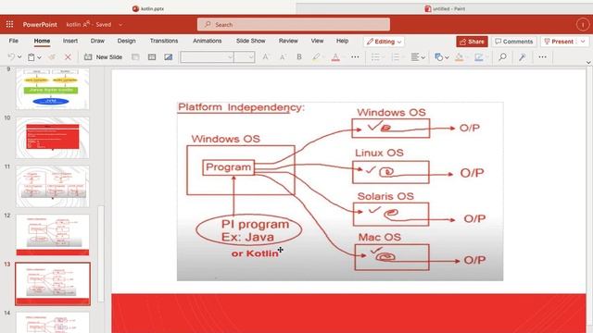Viewport: 593px width, 333px height.
Task: Click Increase Font Size icon
Action: point(266,57)
